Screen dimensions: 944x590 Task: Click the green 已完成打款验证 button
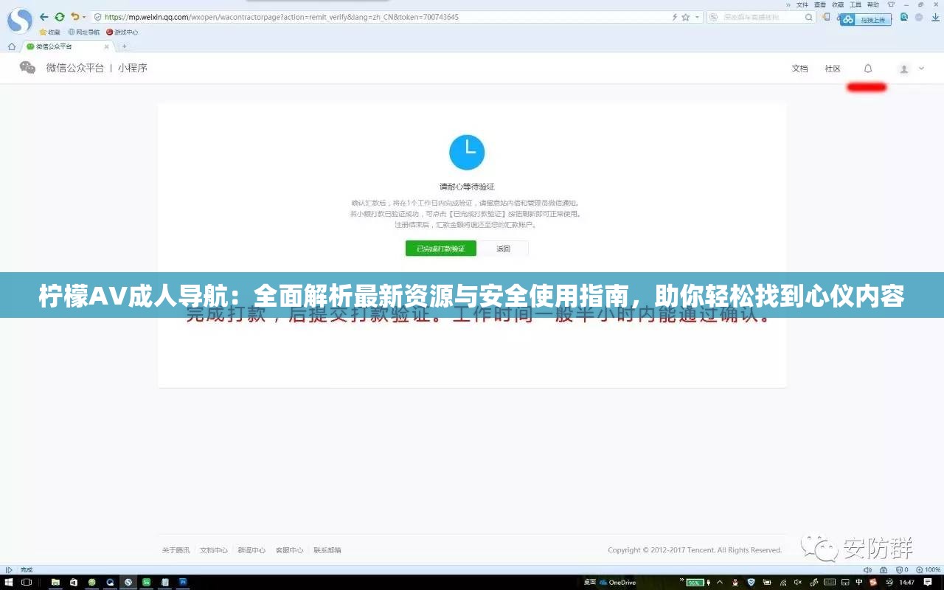439,249
